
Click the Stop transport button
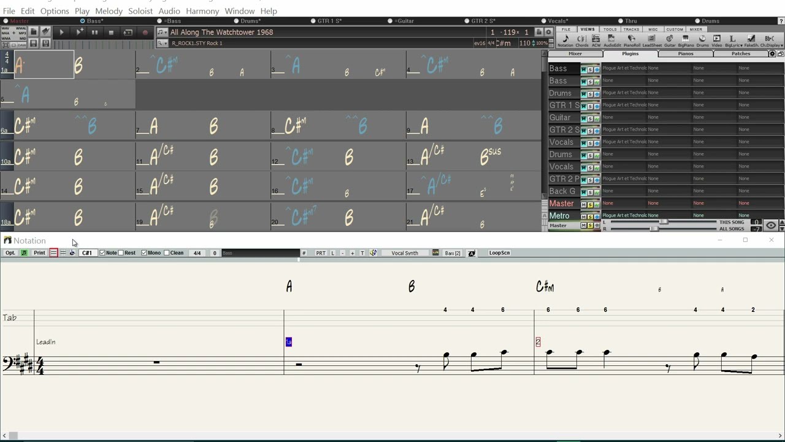(111, 32)
